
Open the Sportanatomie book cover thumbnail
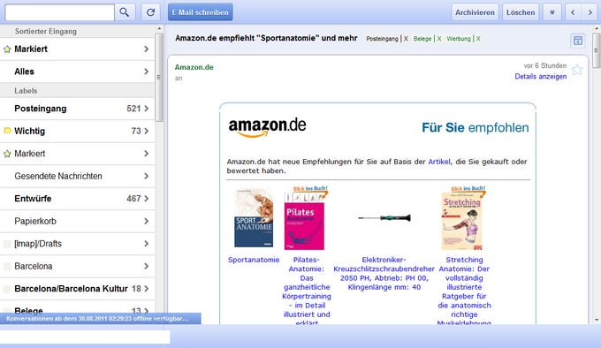tap(254, 217)
